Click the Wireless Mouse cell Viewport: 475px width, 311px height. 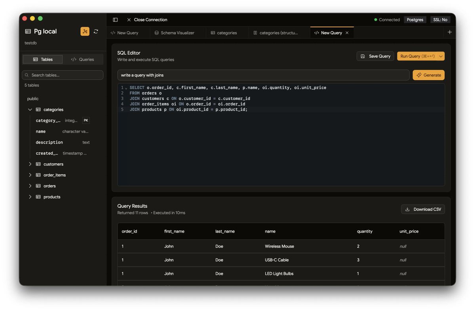tap(279, 246)
